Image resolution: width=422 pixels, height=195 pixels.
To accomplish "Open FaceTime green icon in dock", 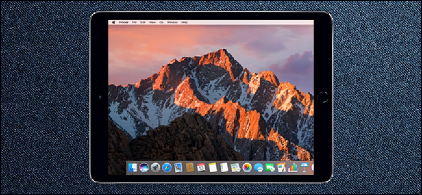I will point(270,168).
